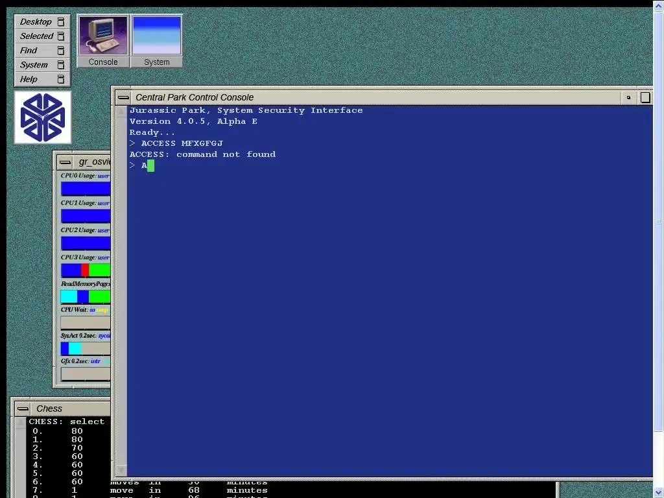
Task: Click the tear-off icon beside Desktop
Action: pyautogui.click(x=61, y=21)
